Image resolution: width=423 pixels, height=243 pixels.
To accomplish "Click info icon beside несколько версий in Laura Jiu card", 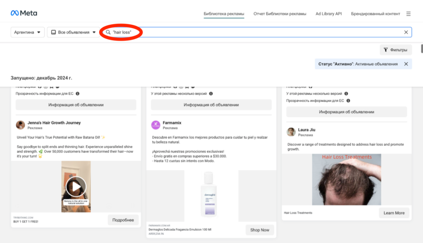I will coord(346,93).
